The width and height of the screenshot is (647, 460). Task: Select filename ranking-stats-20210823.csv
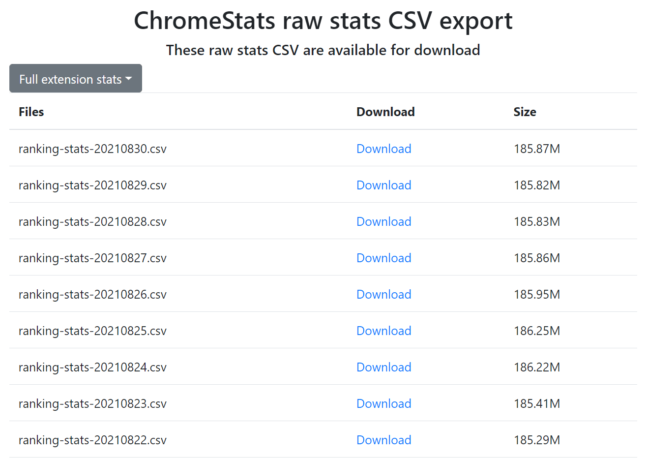coord(92,403)
